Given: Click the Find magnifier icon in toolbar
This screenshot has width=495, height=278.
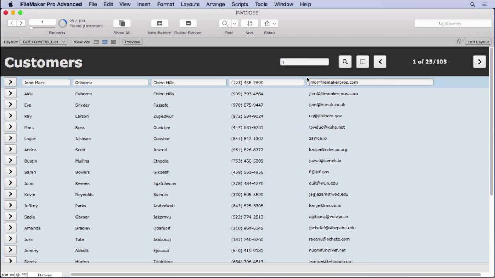Looking at the screenshot, I should coord(225,24).
